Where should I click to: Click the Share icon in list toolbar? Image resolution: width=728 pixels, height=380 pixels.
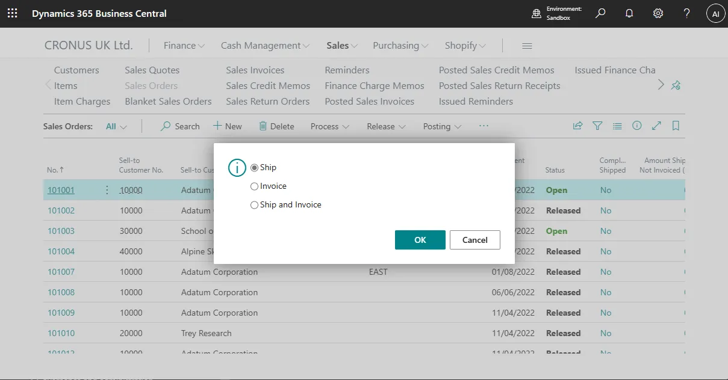coord(577,126)
